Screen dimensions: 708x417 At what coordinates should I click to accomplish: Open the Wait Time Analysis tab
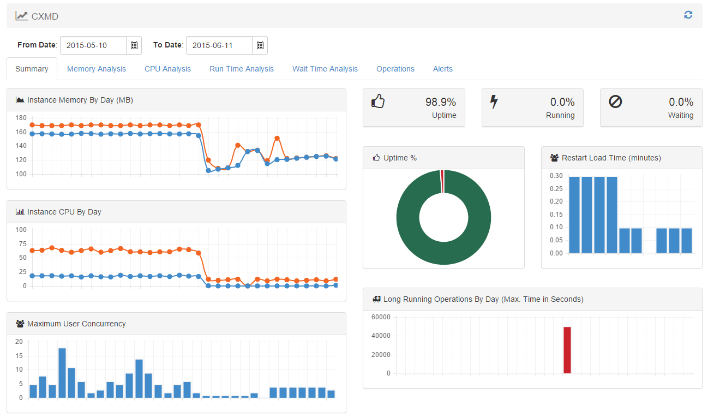point(325,69)
